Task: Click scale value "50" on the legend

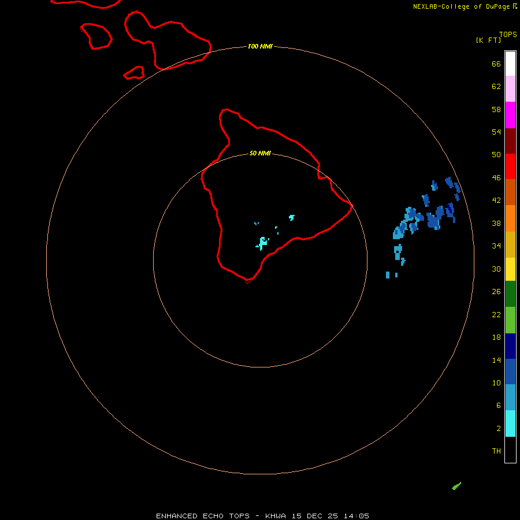Action: (x=496, y=155)
